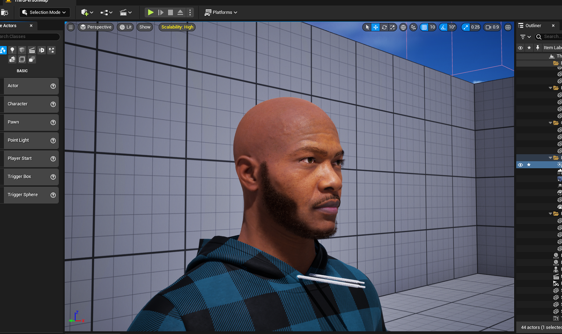Select the Geometry category icon
This screenshot has height=334, width=562.
(12, 59)
